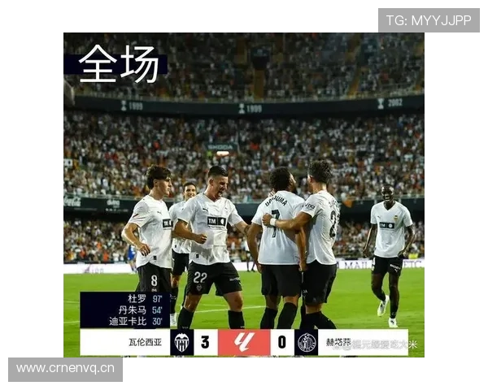Click the match photo thumbnail
This screenshot has width=488, height=390.
244,195
